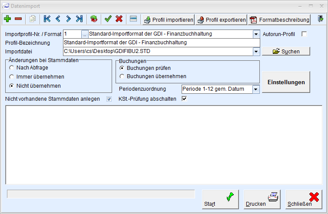Image resolution: width=328 pixels, height=214 pixels.
Task: Jump to the last profile record
Action: (x=79, y=19)
